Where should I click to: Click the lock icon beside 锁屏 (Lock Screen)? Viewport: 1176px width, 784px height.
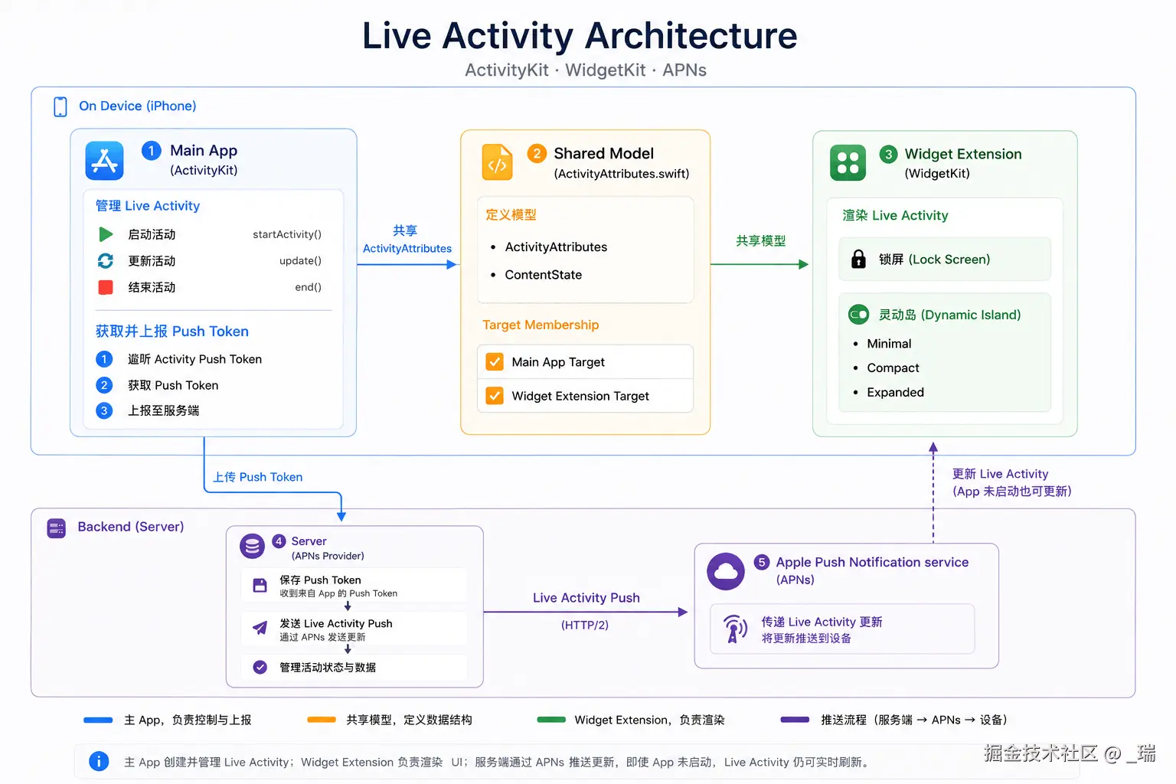coord(859,260)
